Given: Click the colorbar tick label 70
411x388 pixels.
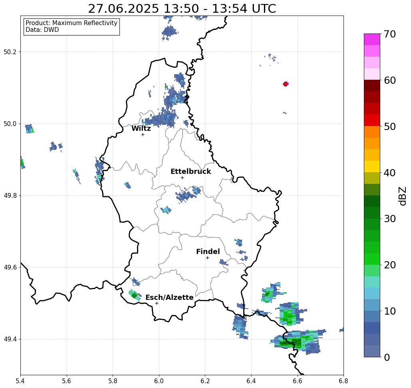Looking at the screenshot, I should [x=390, y=34].
